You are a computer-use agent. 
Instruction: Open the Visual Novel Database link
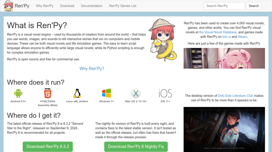point(218,32)
